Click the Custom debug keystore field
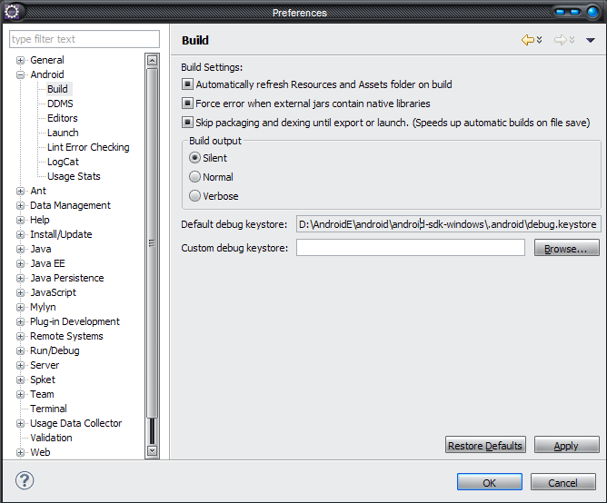The height and width of the screenshot is (503, 607). 411,248
